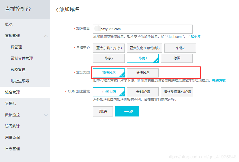This screenshot has height=162, width=239.
Task: Select 亚太东北 1(东京) live center
Action: (109, 48)
